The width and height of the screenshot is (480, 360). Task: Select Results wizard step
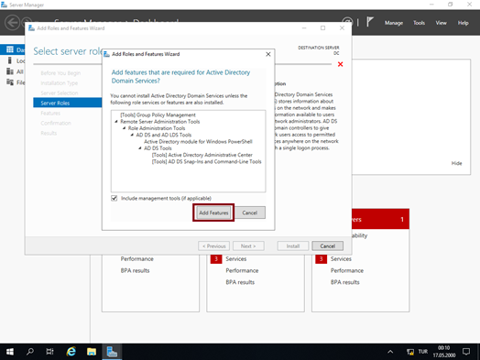pos(49,133)
